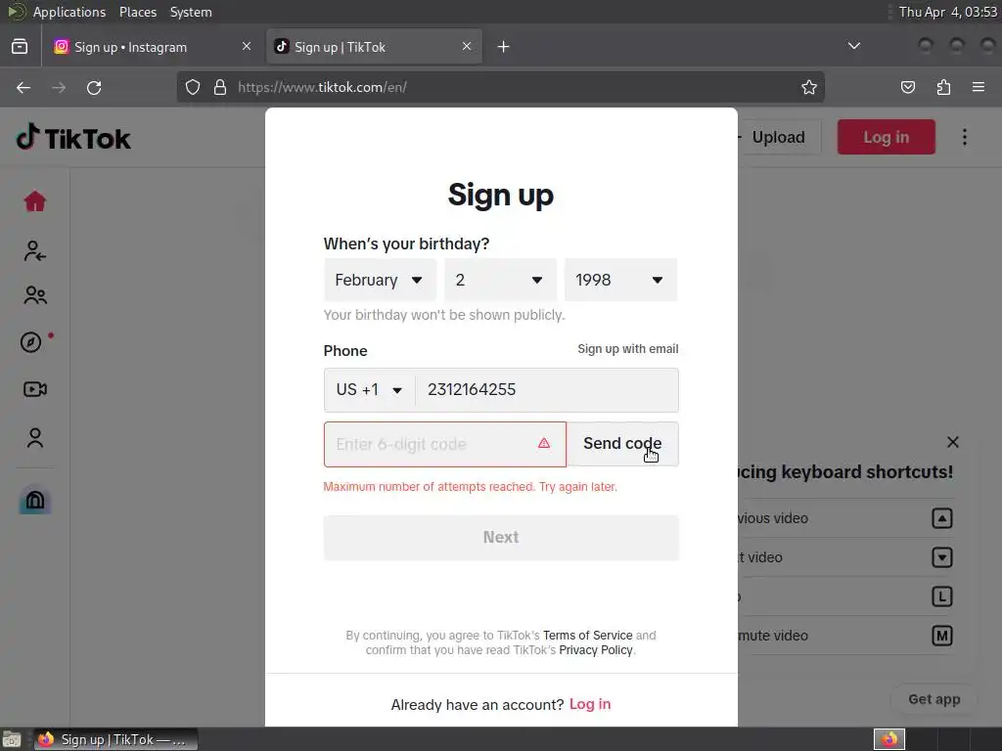The width and height of the screenshot is (1002, 751).
Task: Open the LIVE video camera icon
Action: tap(35, 389)
